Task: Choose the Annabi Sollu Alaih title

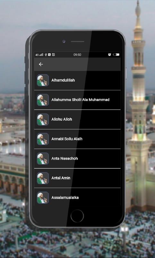Action: tap(67, 139)
